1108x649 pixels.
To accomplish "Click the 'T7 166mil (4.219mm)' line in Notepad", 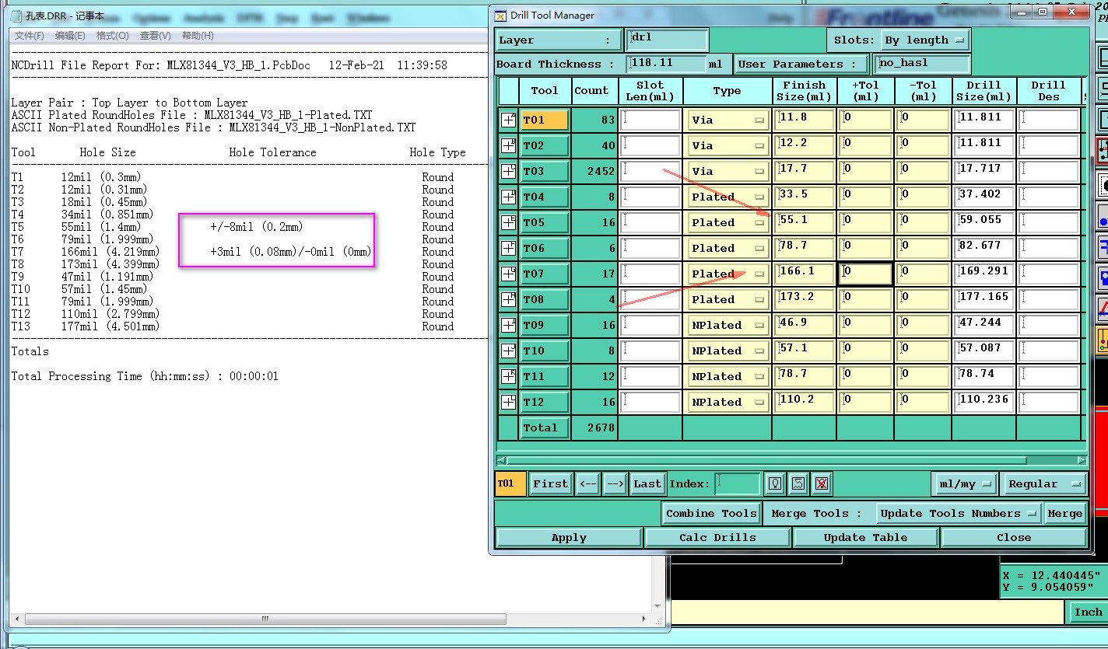I will click(86, 252).
